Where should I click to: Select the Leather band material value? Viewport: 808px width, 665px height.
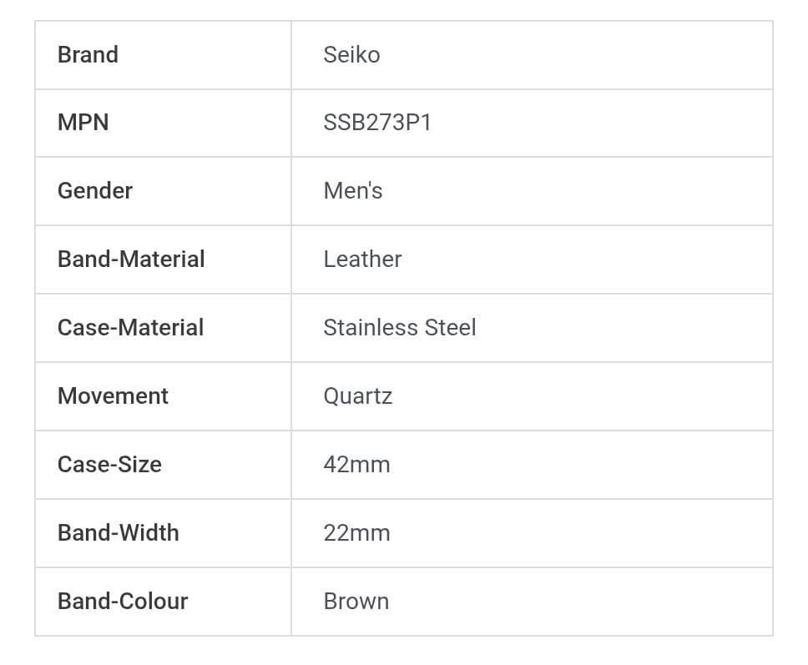point(362,259)
